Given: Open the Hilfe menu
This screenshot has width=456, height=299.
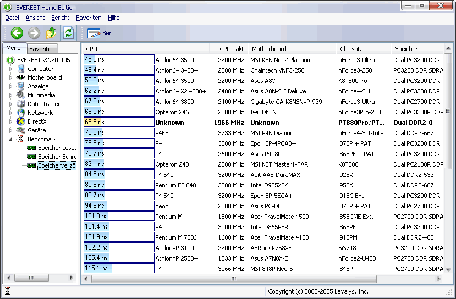Looking at the screenshot, I should pyautogui.click(x=114, y=18).
